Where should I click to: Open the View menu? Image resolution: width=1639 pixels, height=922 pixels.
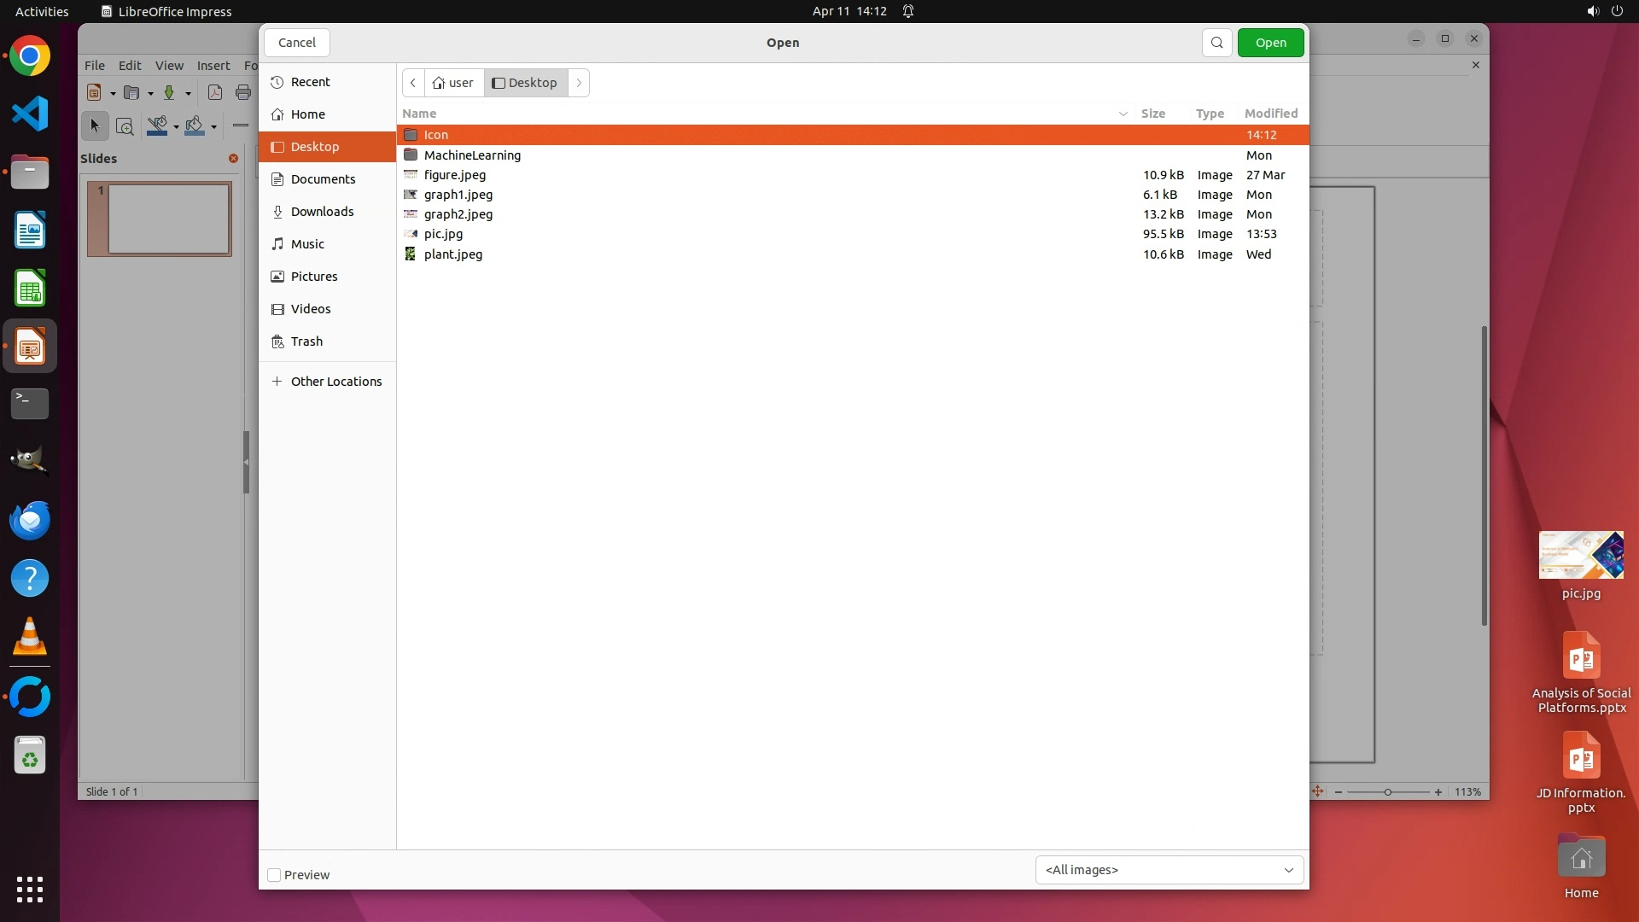pos(169,66)
